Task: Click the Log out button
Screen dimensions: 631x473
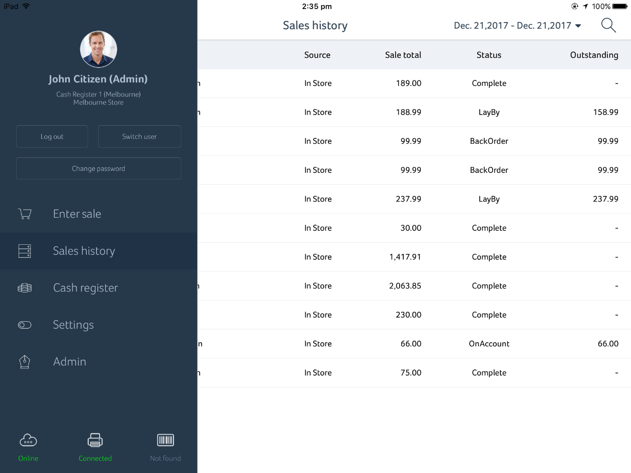Action: tap(52, 137)
